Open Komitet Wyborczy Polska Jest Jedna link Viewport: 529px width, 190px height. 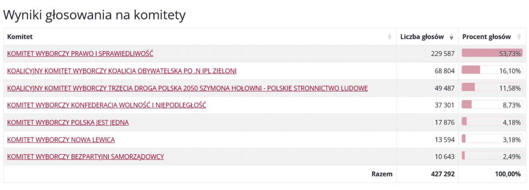click(x=68, y=123)
